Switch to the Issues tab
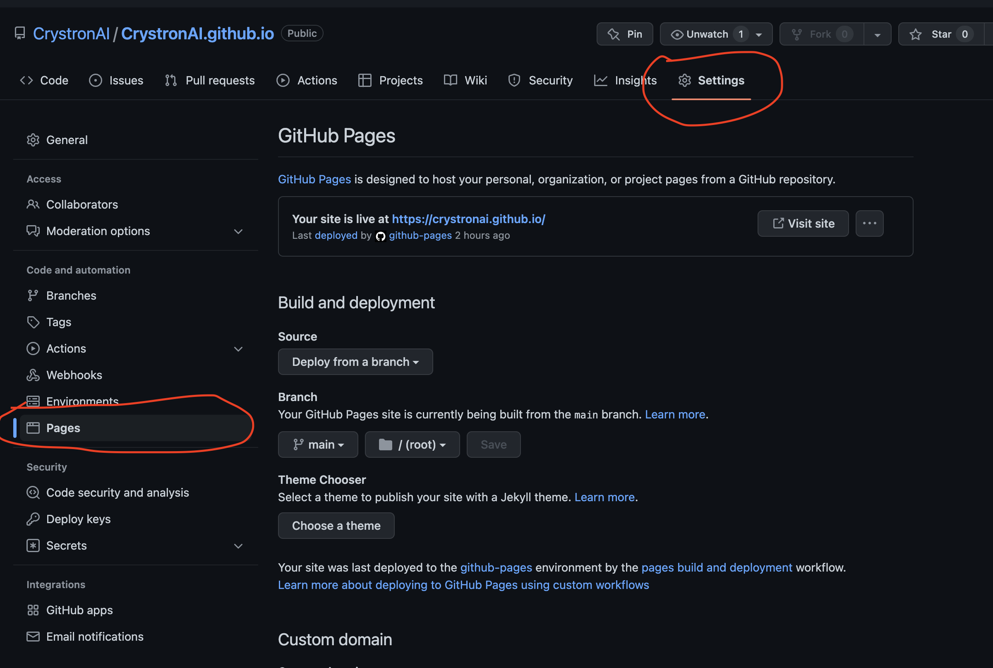 116,80
